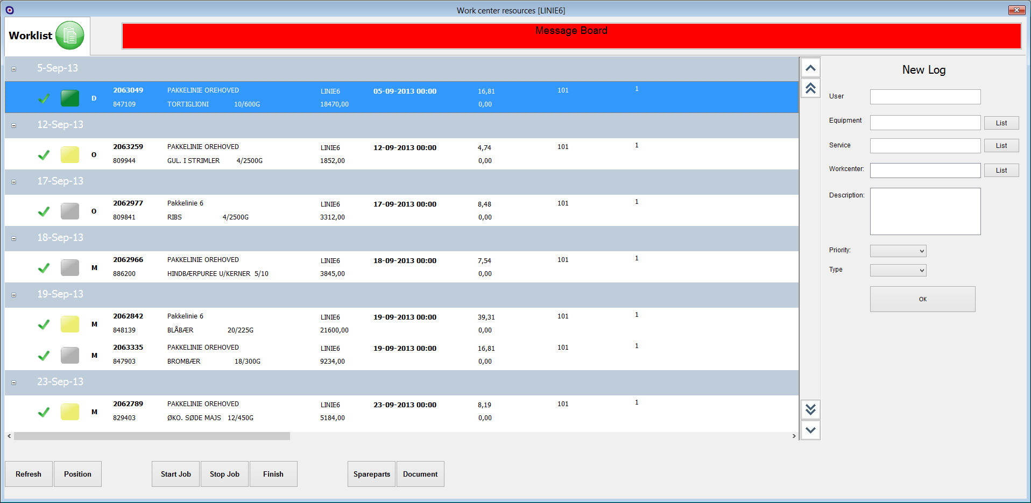Click green checkmark for job 2062977
1031x503 pixels.
click(x=44, y=211)
